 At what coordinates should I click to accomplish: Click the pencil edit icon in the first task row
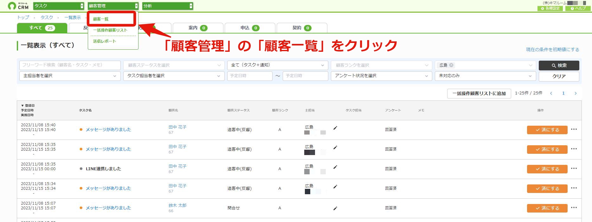tap(335, 128)
